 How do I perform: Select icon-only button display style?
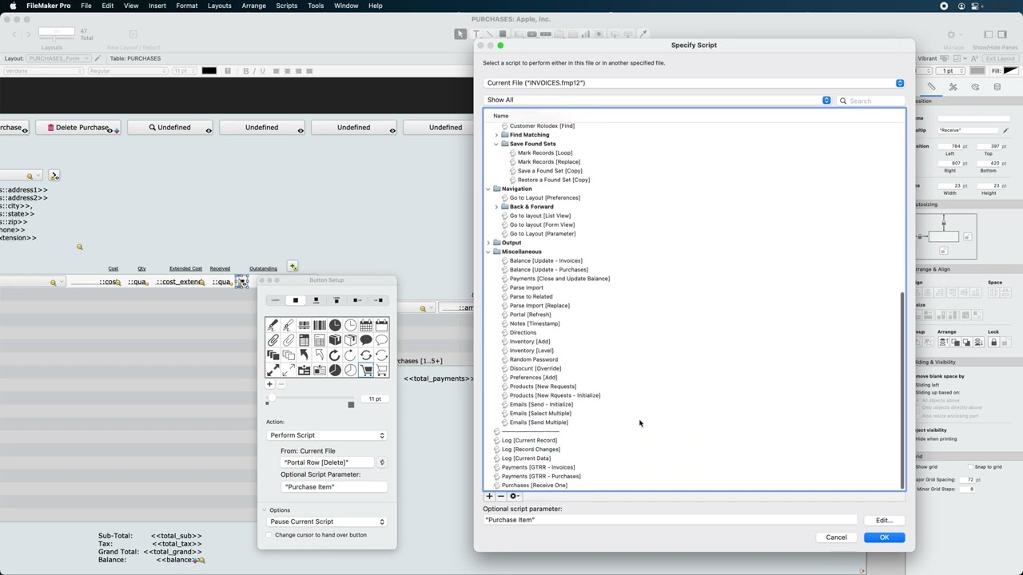point(295,300)
